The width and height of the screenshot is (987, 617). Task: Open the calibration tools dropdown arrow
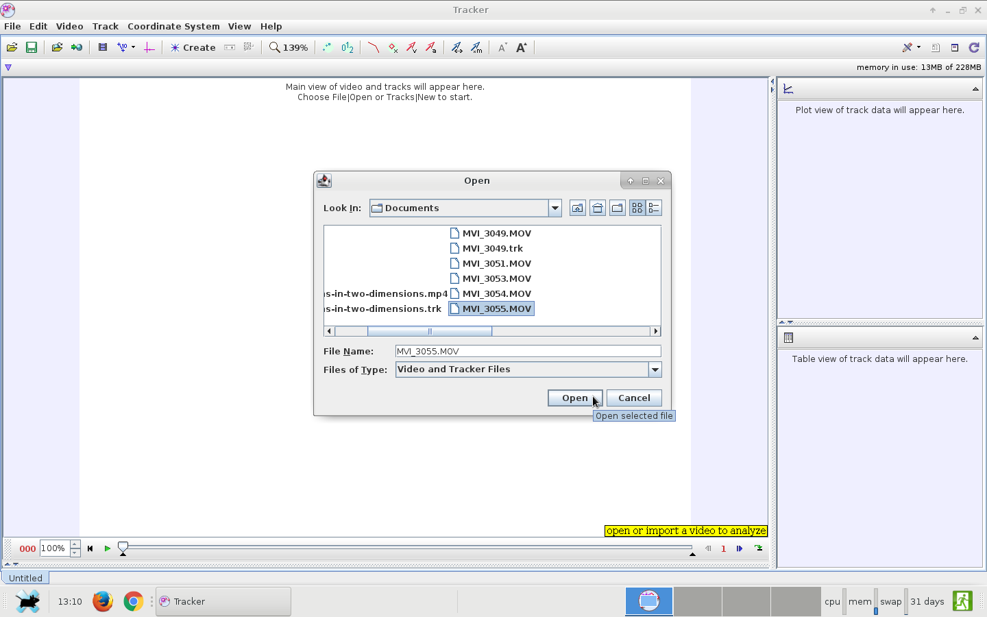click(133, 47)
